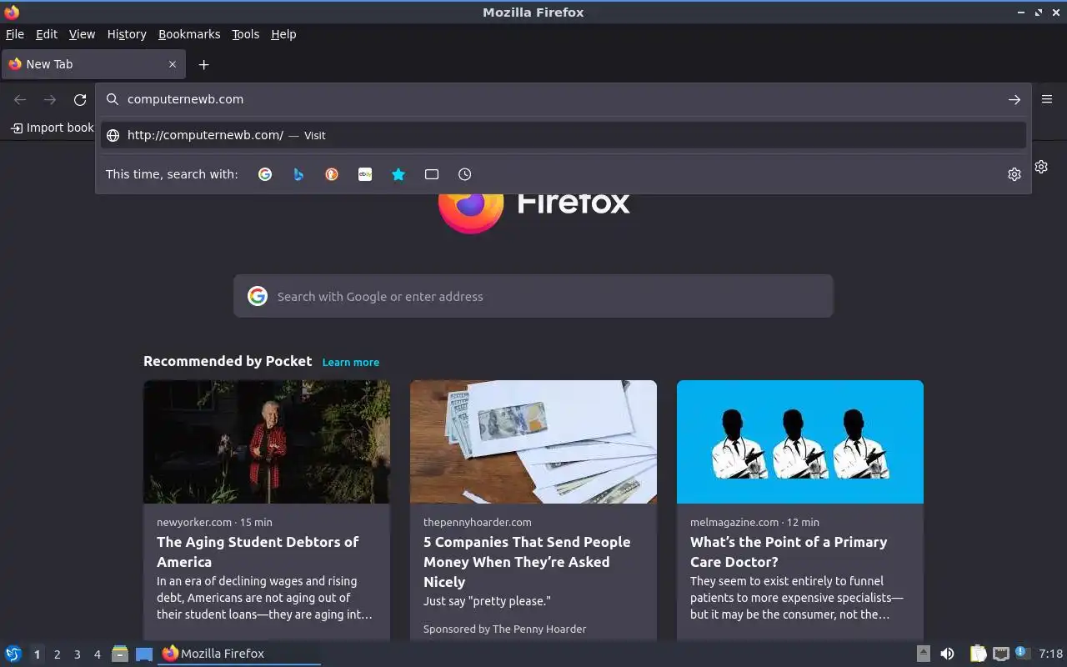Open new tab page personalize gear
Image resolution: width=1067 pixels, height=667 pixels.
tap(1041, 167)
